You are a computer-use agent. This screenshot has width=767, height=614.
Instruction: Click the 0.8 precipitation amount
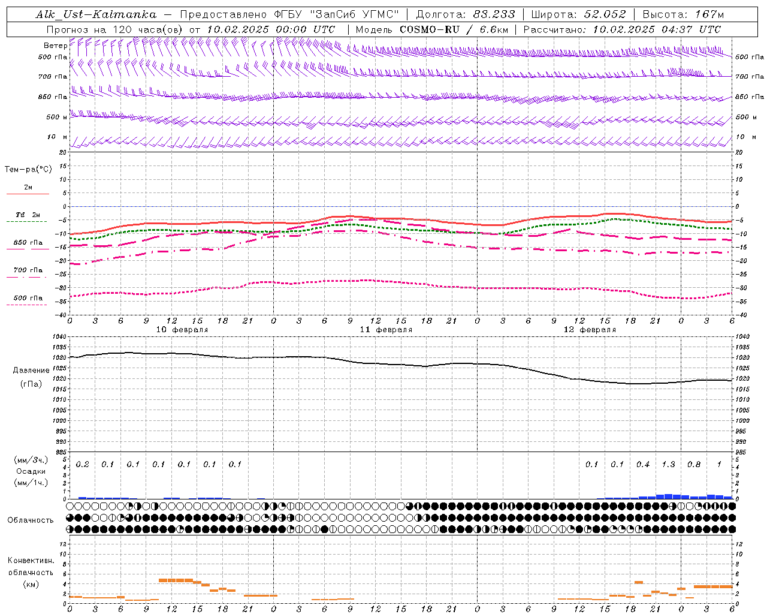pos(694,464)
